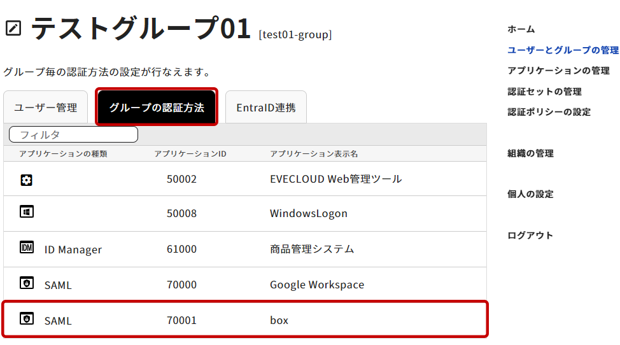620x345 pixels.
Task: Navigate to 認証セットの管理
Action: pos(544,92)
